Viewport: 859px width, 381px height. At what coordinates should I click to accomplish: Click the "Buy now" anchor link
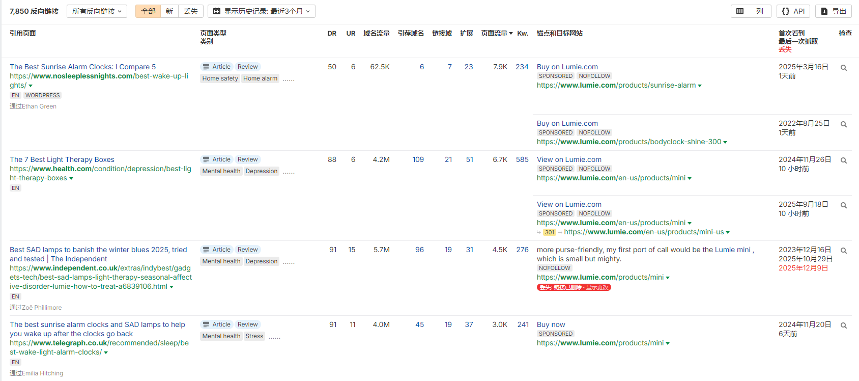pos(551,324)
